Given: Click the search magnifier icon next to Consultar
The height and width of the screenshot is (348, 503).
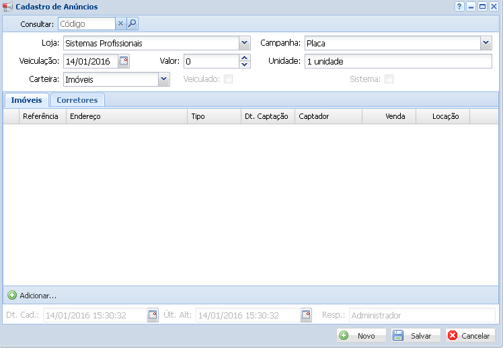Looking at the screenshot, I should (132, 24).
